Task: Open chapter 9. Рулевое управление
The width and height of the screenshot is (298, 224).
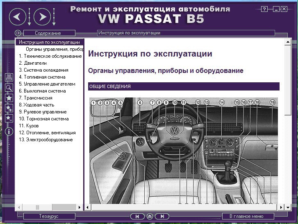Action: coord(43,112)
